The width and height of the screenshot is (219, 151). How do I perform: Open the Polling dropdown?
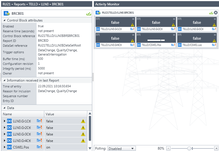pyautogui.click(x=121, y=148)
